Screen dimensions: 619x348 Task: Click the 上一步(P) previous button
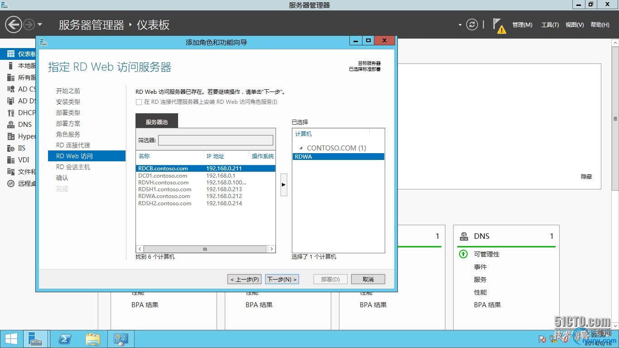(245, 279)
